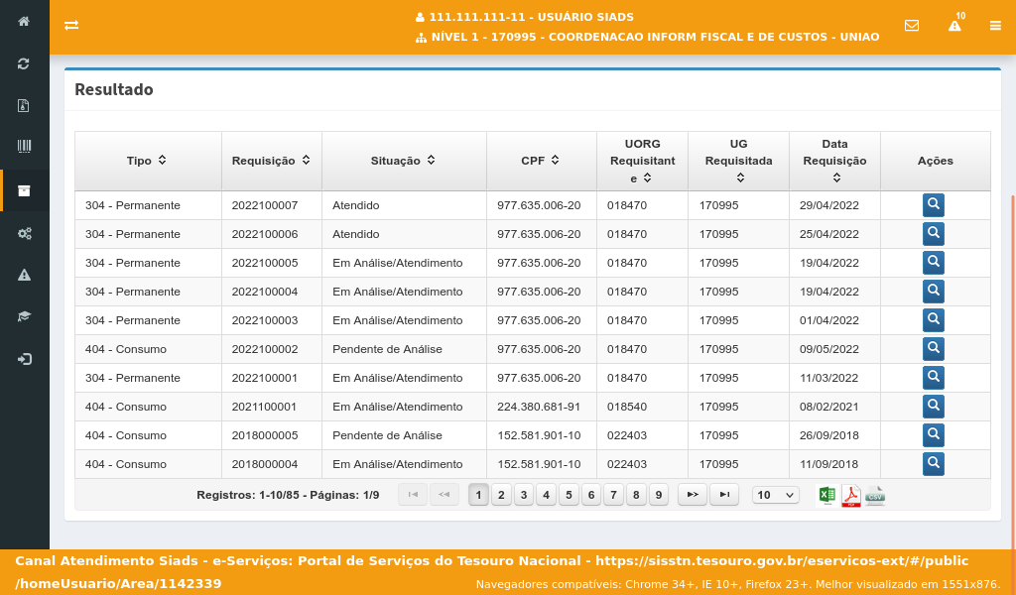Open the graduation cap sidebar icon
1016x595 pixels.
click(x=24, y=316)
